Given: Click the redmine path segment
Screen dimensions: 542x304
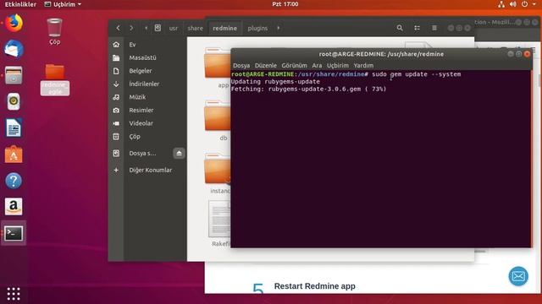Looking at the screenshot, I should click(x=224, y=28).
